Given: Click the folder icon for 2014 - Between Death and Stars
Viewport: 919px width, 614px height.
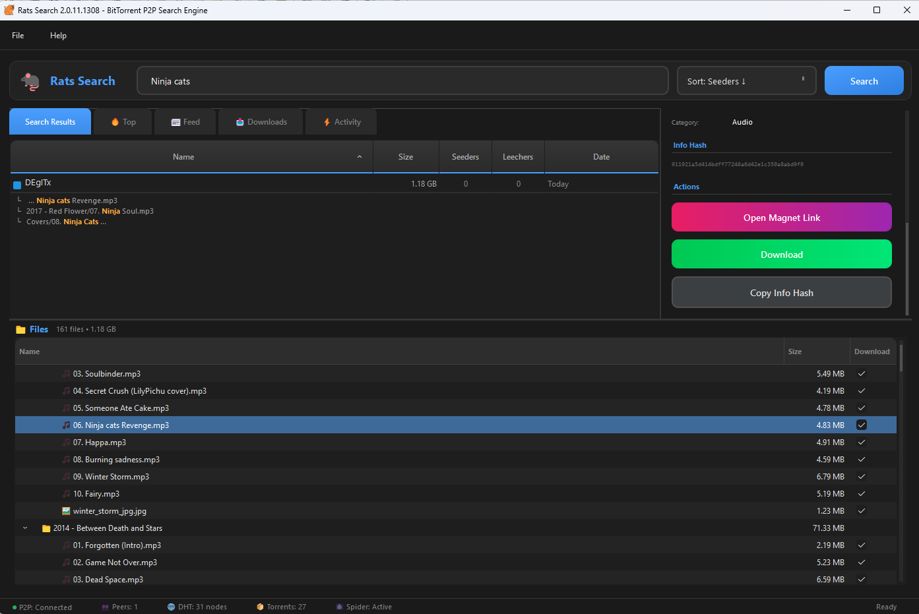Looking at the screenshot, I should [46, 528].
